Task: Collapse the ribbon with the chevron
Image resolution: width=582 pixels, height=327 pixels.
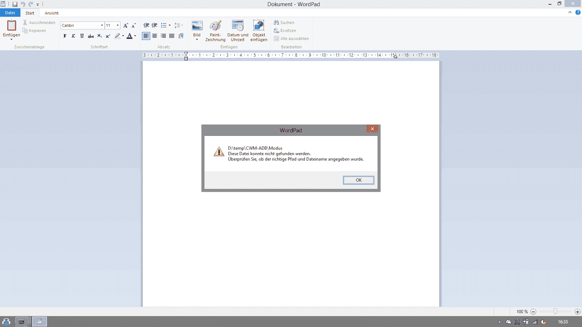Action: click(570, 12)
